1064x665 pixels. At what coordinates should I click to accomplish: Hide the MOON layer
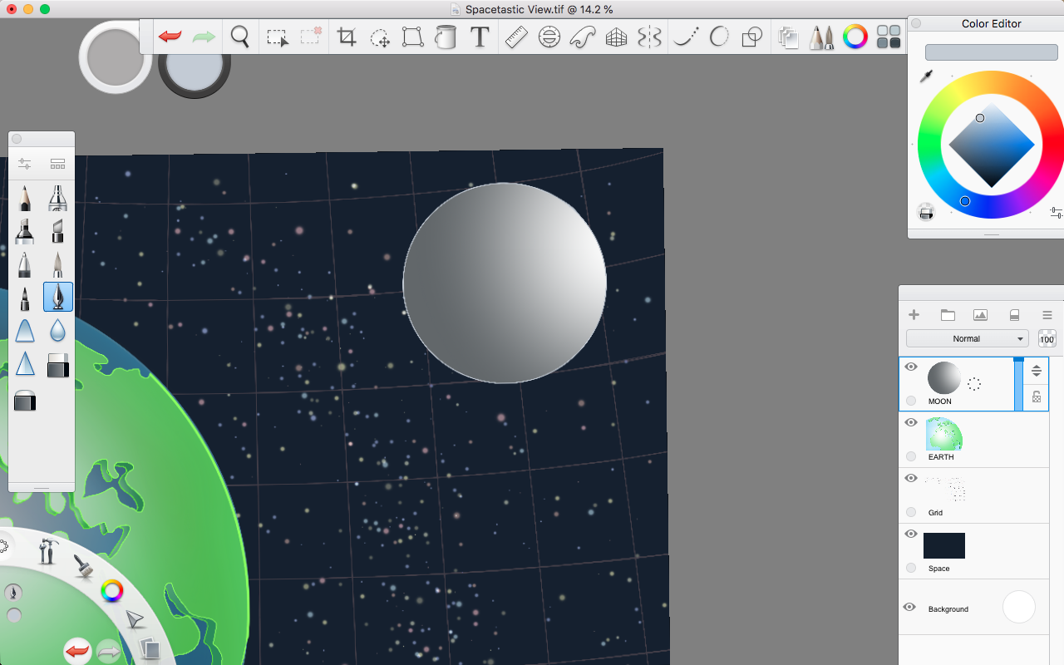pyautogui.click(x=910, y=367)
